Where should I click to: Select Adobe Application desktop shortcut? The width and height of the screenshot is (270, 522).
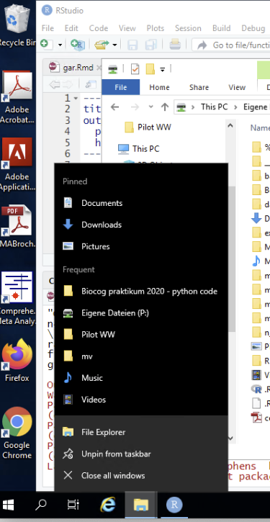click(17, 164)
